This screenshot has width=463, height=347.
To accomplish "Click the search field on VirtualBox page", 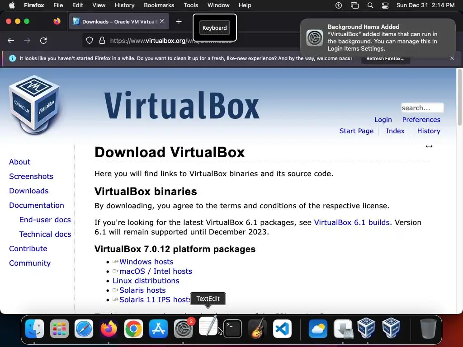I will click(x=422, y=108).
